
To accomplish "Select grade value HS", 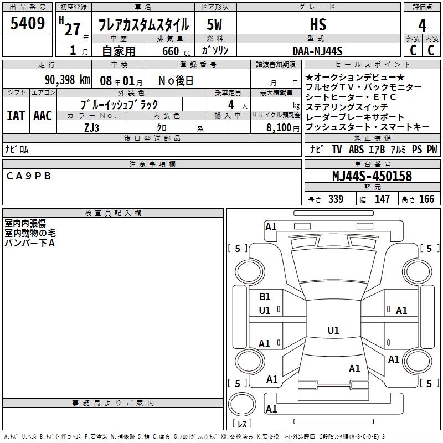I will coord(318,24).
